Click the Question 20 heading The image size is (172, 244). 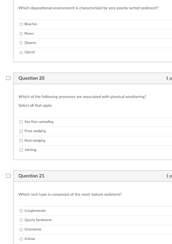point(31,78)
